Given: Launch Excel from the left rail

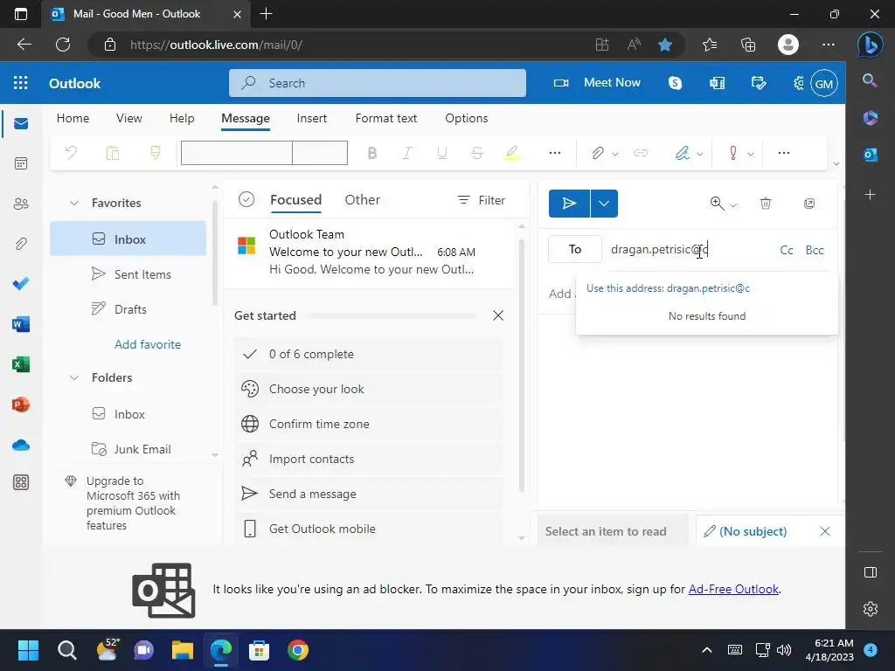Looking at the screenshot, I should coord(21,364).
